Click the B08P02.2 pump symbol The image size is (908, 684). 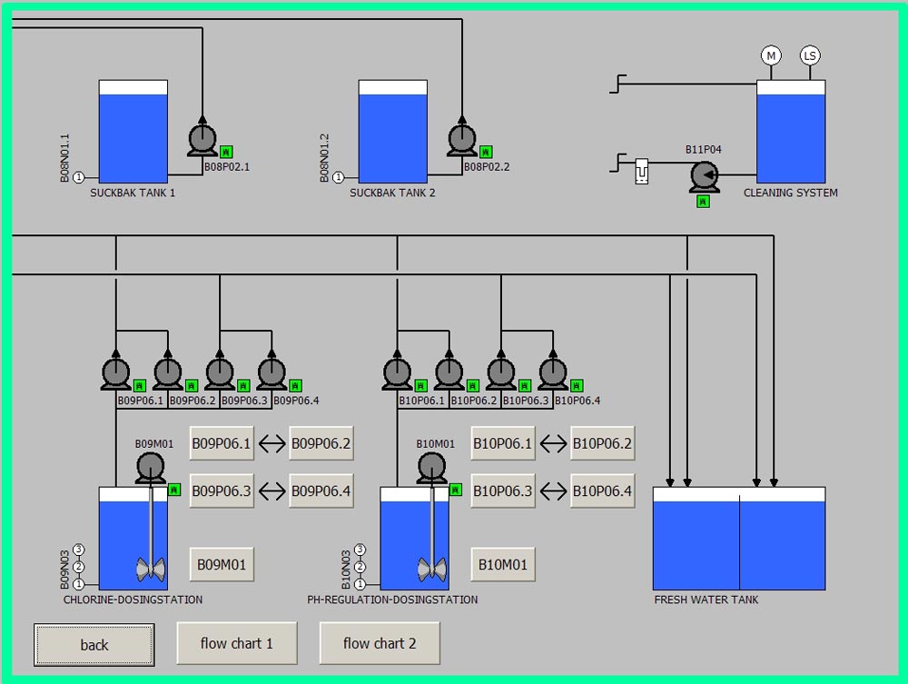(x=462, y=141)
